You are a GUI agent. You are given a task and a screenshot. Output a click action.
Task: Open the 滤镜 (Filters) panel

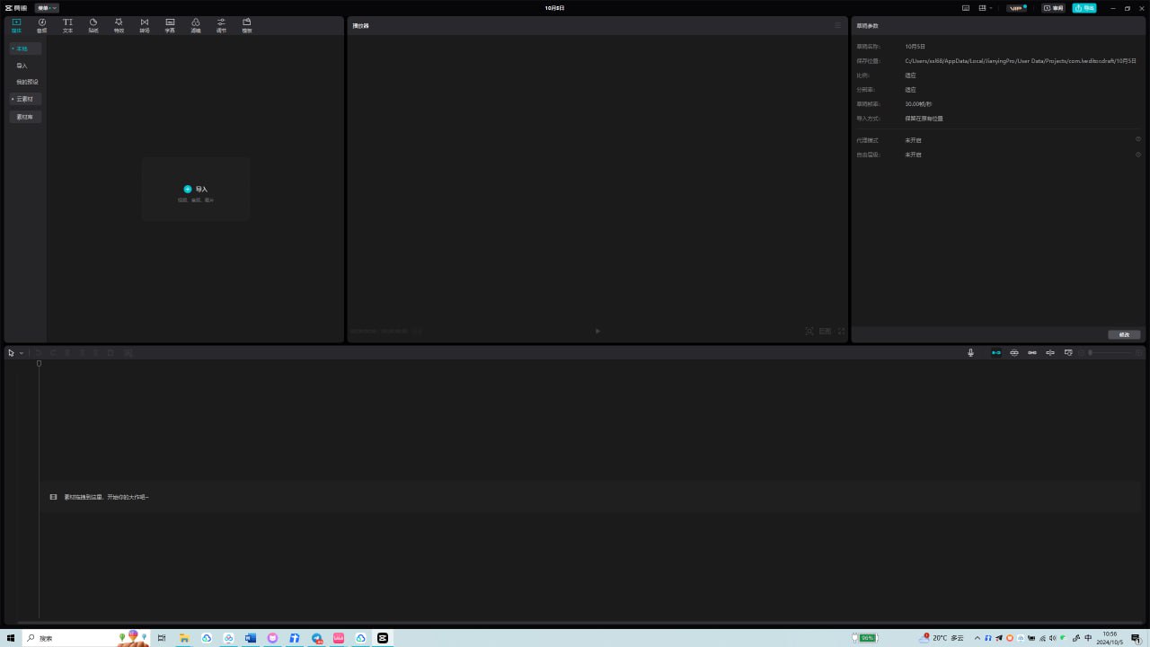click(195, 25)
